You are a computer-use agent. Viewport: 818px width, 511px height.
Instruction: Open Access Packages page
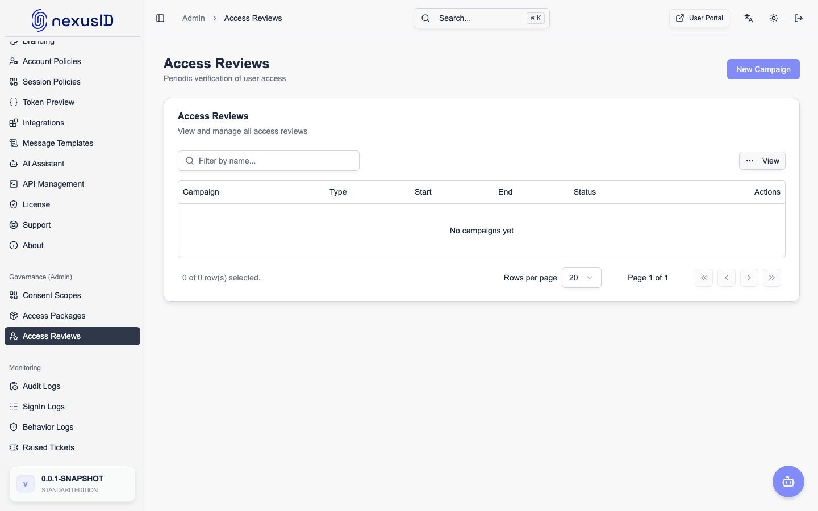(x=72, y=316)
